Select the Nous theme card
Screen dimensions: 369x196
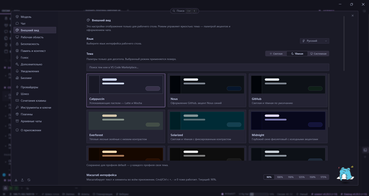207,90
